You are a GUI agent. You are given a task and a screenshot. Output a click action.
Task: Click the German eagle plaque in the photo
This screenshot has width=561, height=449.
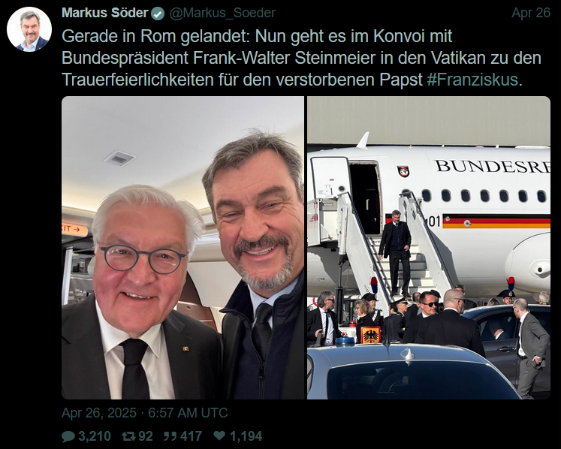click(x=371, y=336)
